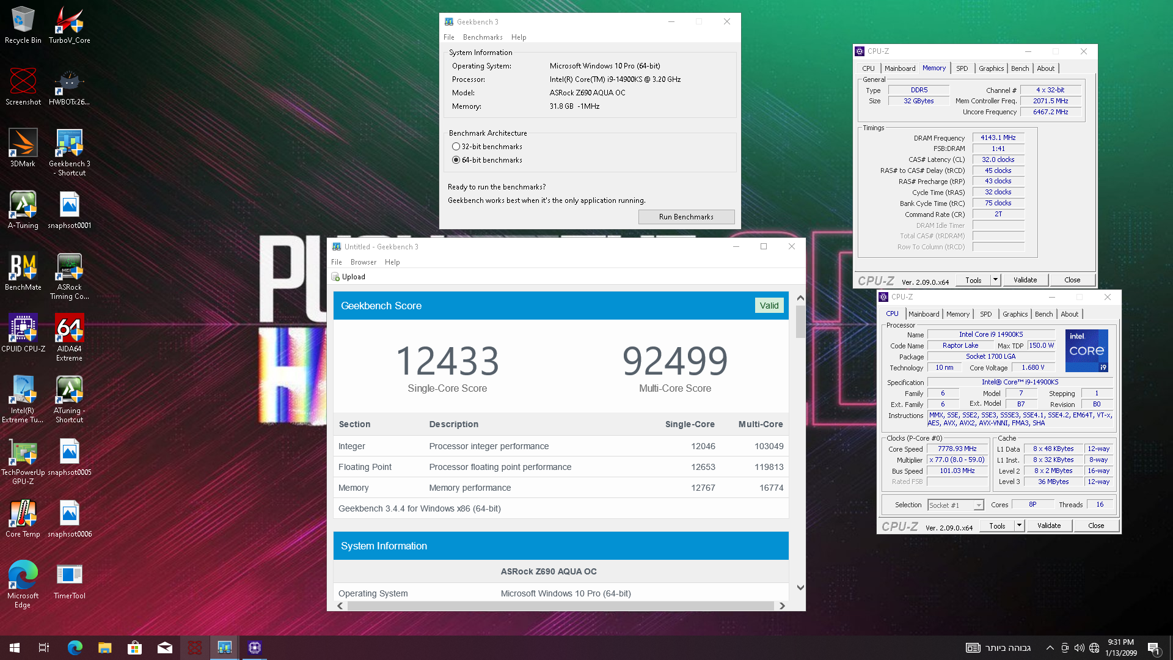
Task: Click horizontal scrollbar left arrow in results
Action: pos(340,606)
